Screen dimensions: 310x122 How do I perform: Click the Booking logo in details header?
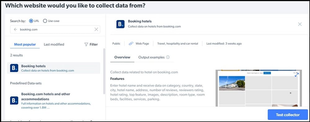120,24
